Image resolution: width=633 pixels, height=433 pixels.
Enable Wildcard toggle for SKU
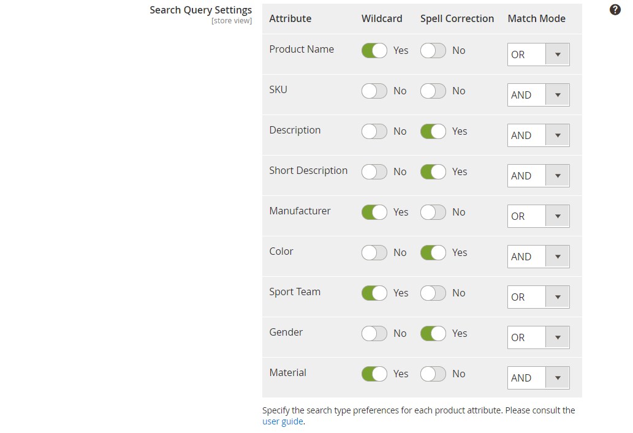pos(374,91)
